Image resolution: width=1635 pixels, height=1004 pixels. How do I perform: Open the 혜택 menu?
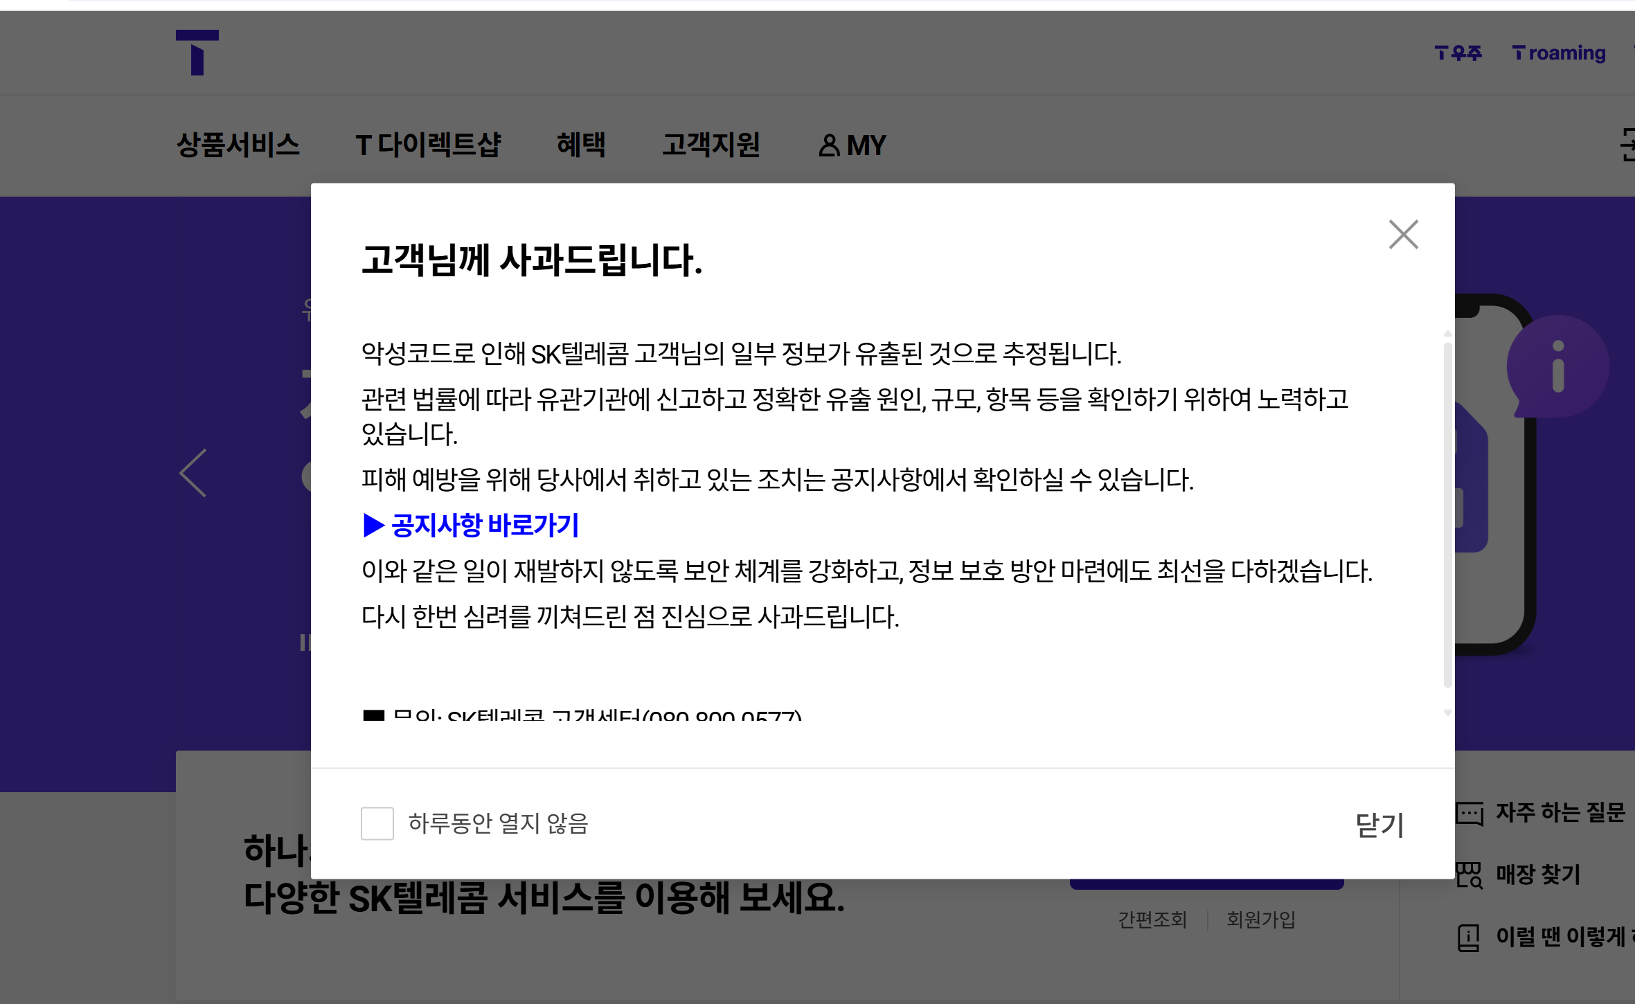[x=581, y=145]
